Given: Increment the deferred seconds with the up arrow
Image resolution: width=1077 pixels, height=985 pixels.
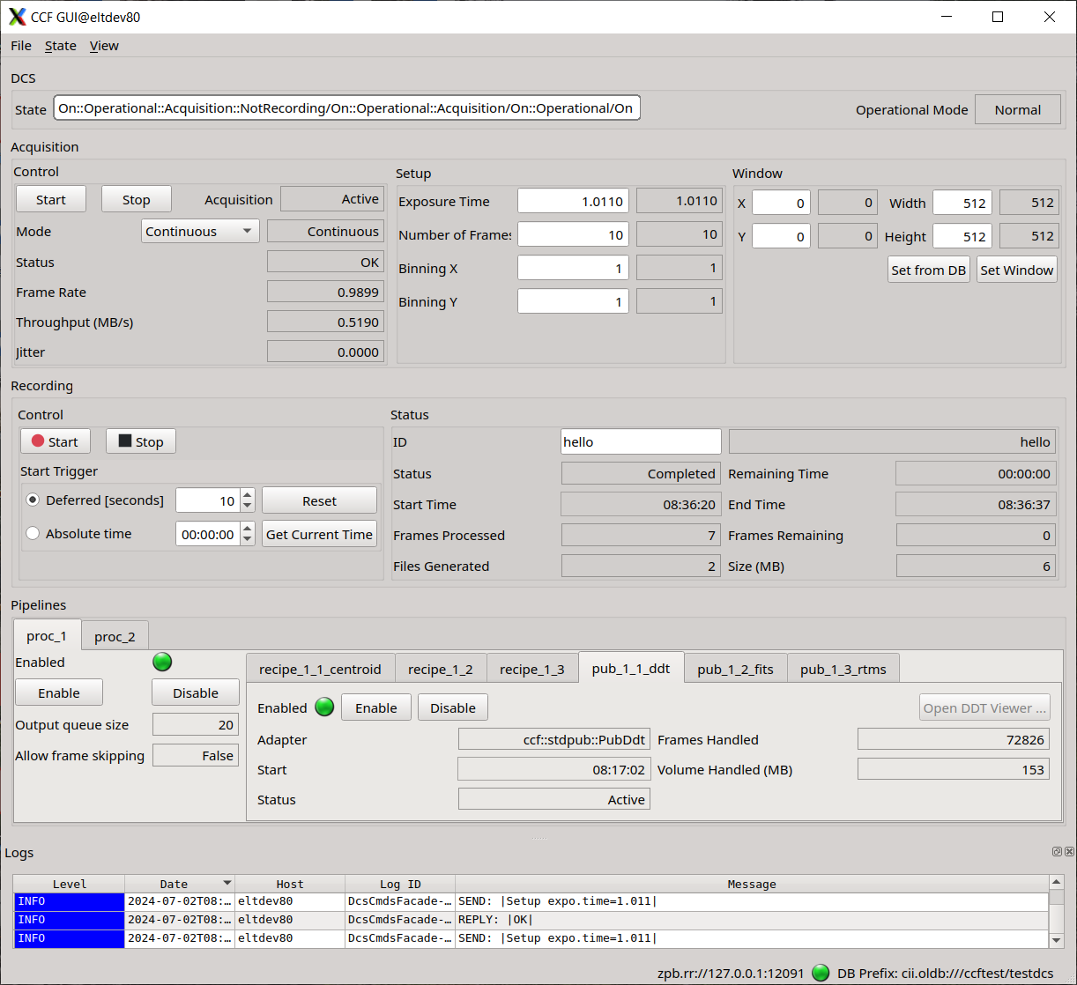Looking at the screenshot, I should coord(246,495).
